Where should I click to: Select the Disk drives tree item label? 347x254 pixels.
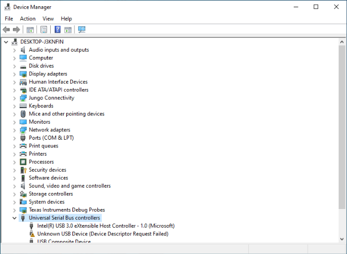(41, 66)
